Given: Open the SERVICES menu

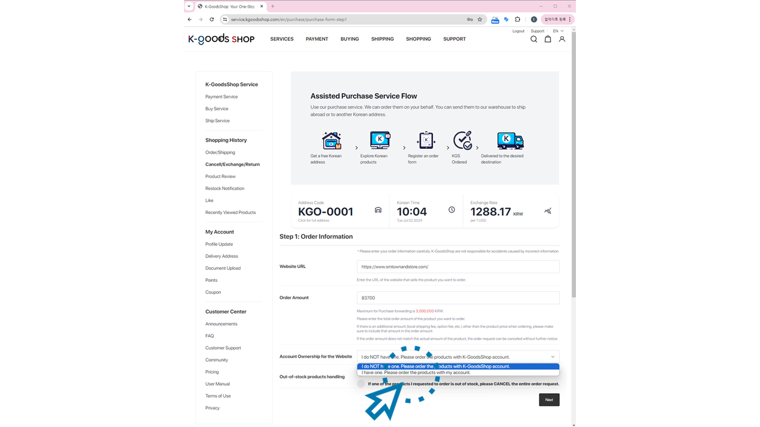Looking at the screenshot, I should (x=281, y=39).
